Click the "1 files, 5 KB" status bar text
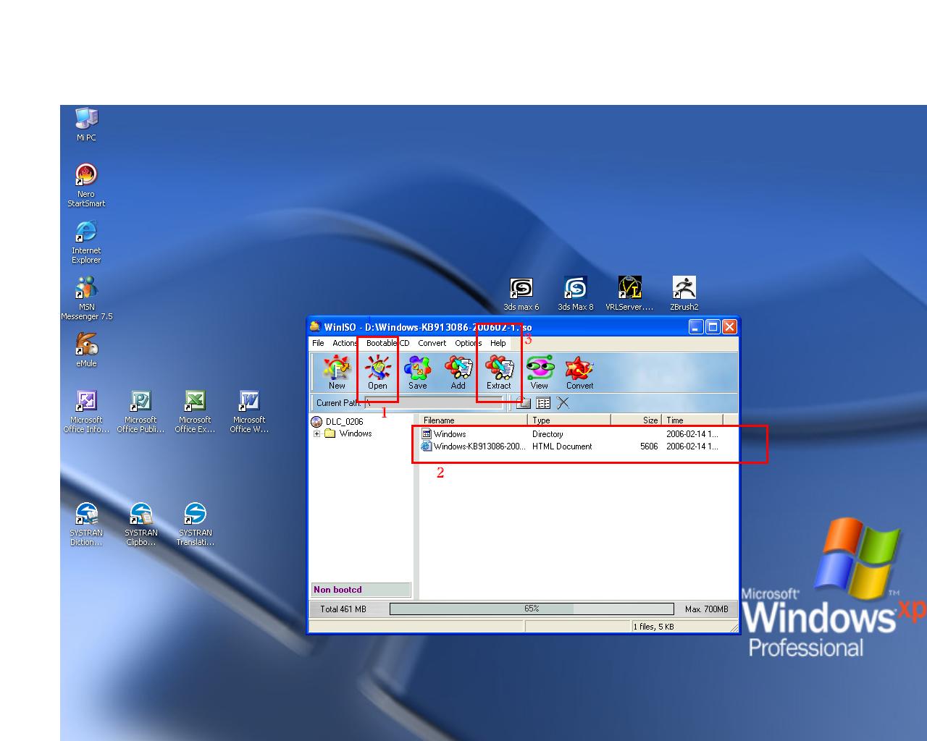 coord(653,627)
